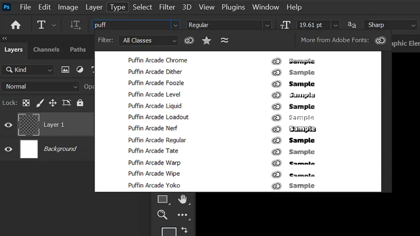Screen dimensions: 420x236
Task: Show favorite fonts with star icon
Action: tap(206, 40)
